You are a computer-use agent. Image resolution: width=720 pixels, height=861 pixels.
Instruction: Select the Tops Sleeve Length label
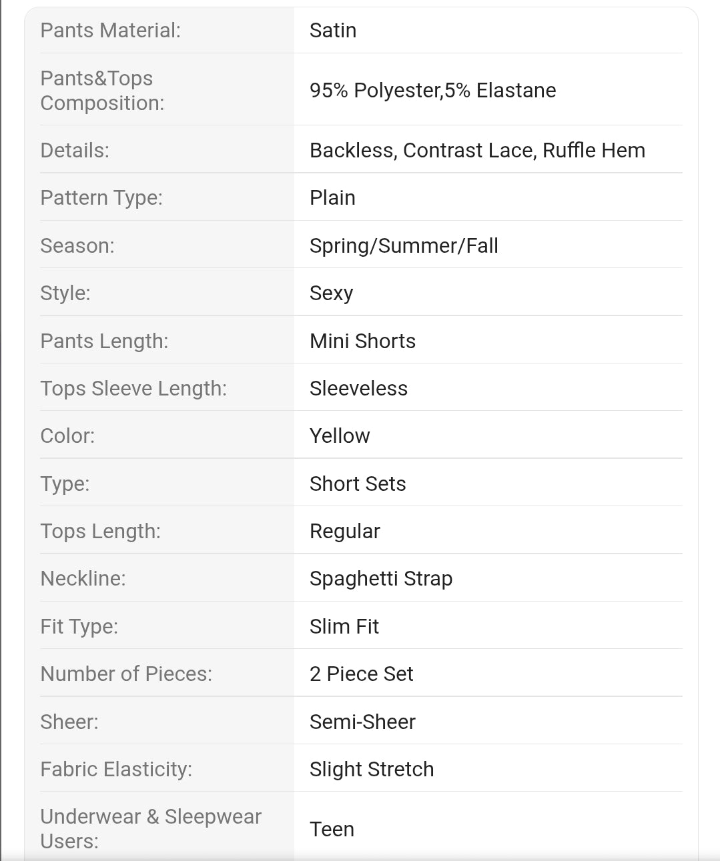coord(133,388)
